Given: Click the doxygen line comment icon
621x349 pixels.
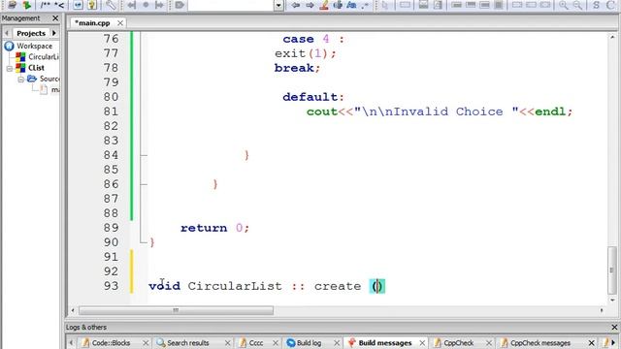Looking at the screenshot, I should tap(59, 5).
